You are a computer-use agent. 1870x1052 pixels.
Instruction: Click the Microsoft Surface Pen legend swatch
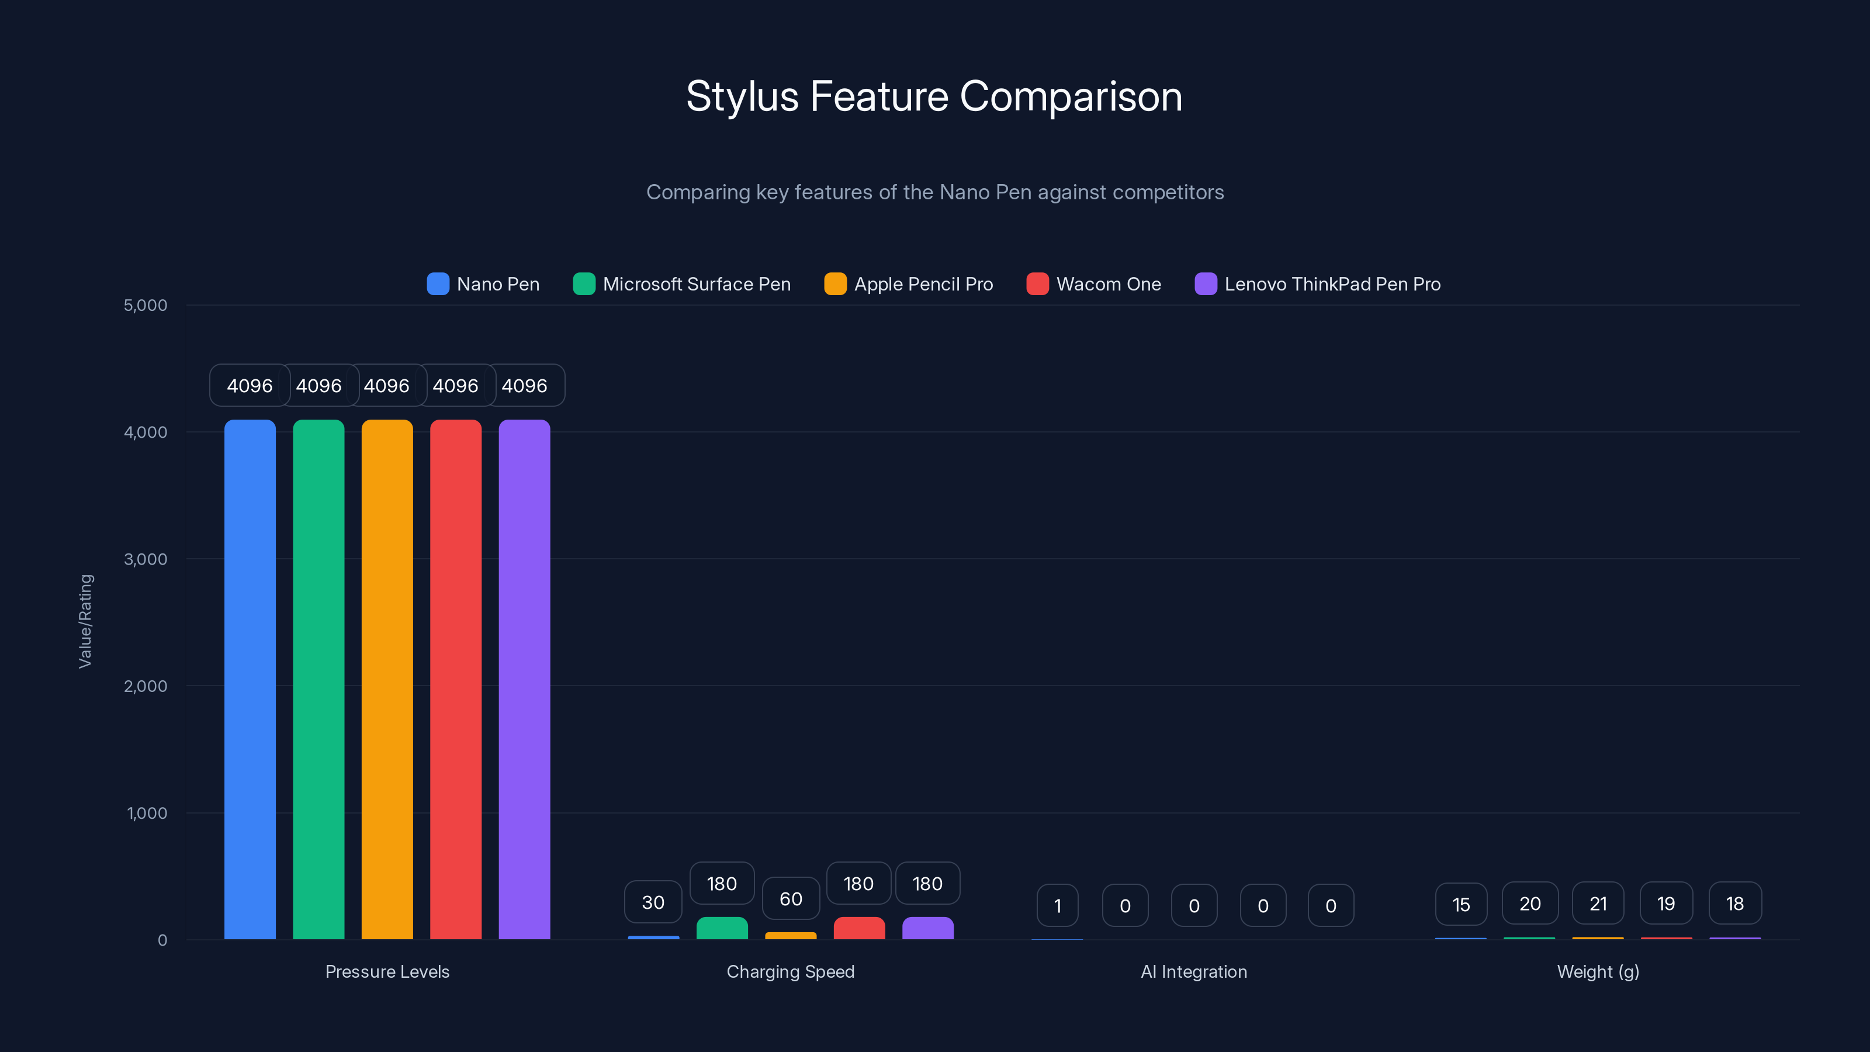coord(584,284)
